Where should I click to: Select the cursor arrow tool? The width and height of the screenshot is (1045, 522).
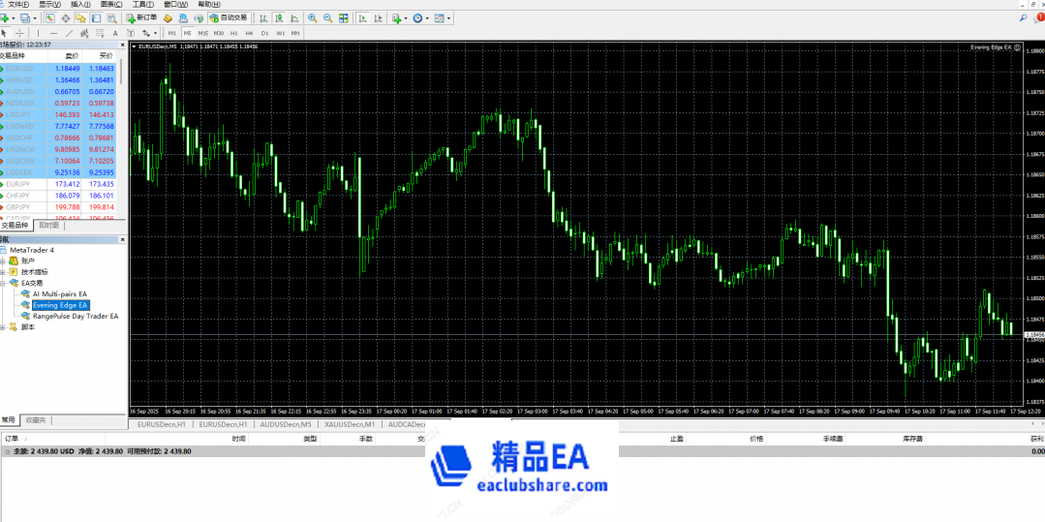coord(5,33)
